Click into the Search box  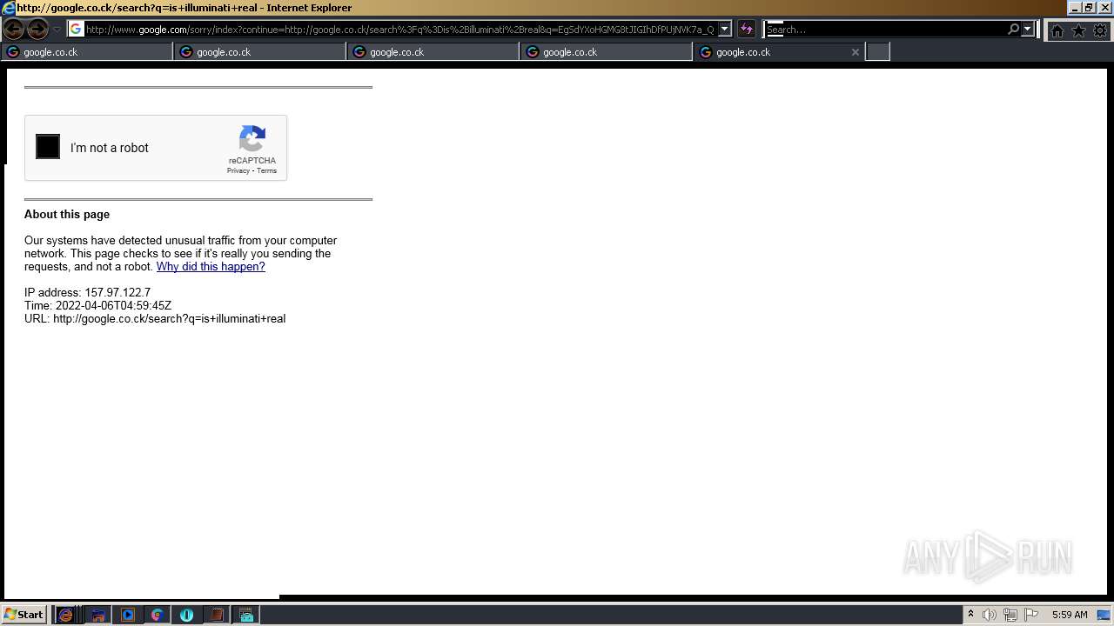click(885, 30)
